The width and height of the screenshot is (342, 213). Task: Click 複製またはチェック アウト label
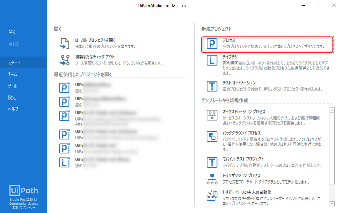pyautogui.click(x=95, y=57)
